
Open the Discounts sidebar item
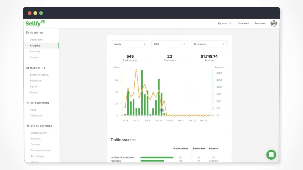[x=36, y=81]
